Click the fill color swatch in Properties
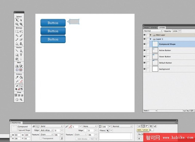Screen dimensions: 195x142 tap(37, 126)
